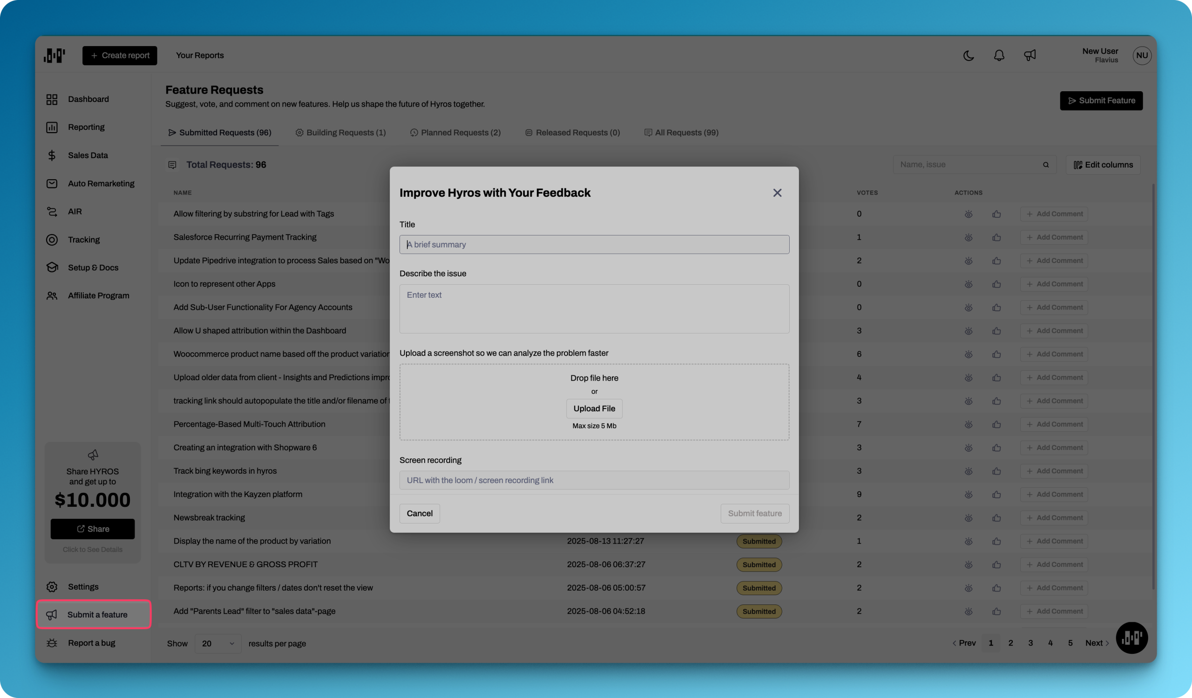Click Submit Feature button at top right
1192x698 pixels.
(1101, 101)
